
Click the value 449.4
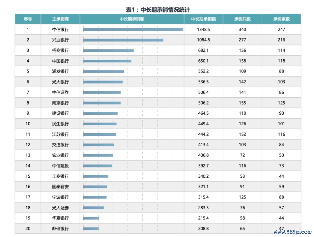point(204,124)
